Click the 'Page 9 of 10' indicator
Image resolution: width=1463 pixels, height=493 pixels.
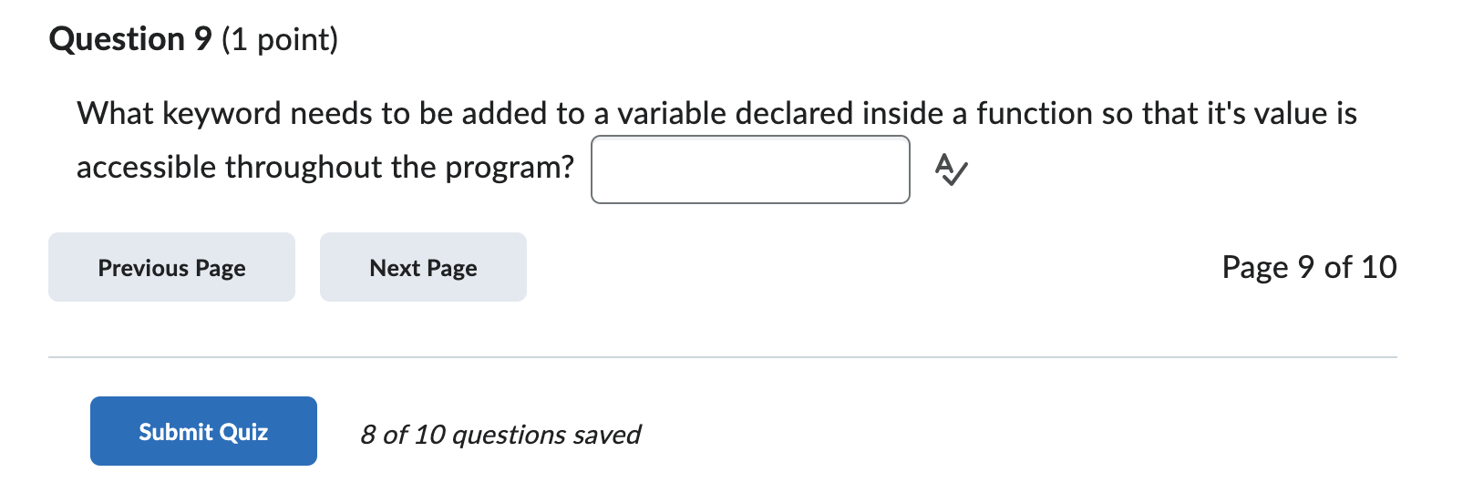click(x=1309, y=267)
